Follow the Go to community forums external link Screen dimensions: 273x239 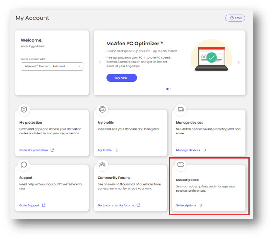[116, 205]
